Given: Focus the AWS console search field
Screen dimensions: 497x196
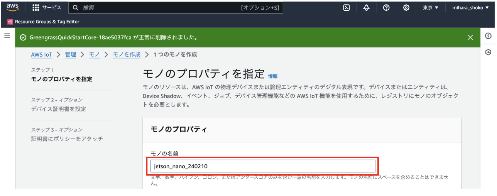Looking at the screenshot, I should pos(176,8).
